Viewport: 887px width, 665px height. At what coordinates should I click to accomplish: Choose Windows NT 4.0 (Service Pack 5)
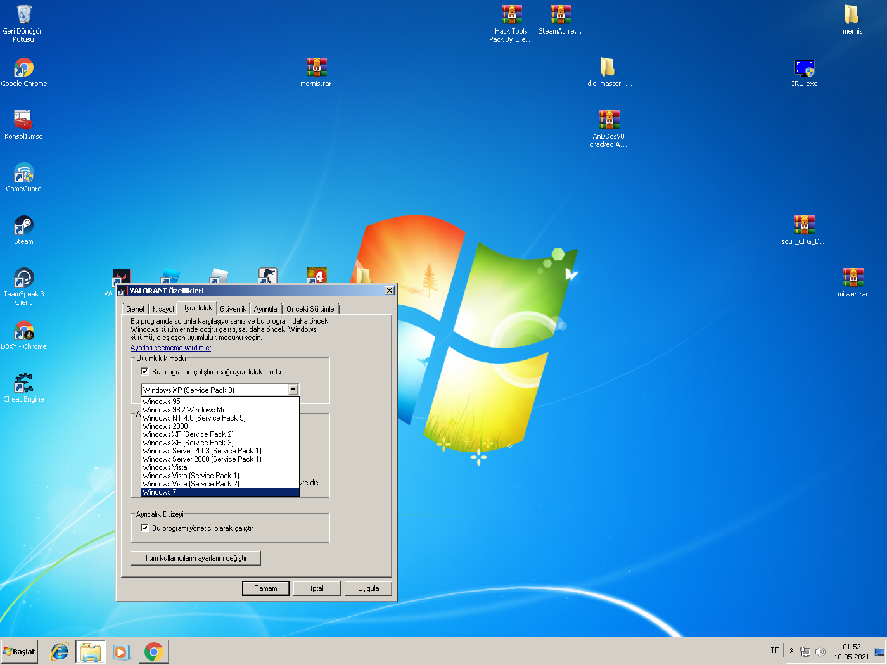pyautogui.click(x=219, y=418)
